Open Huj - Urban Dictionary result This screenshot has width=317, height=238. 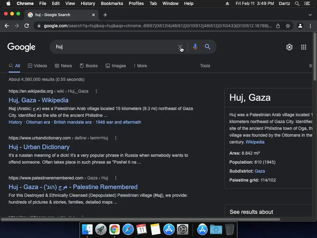(39, 147)
